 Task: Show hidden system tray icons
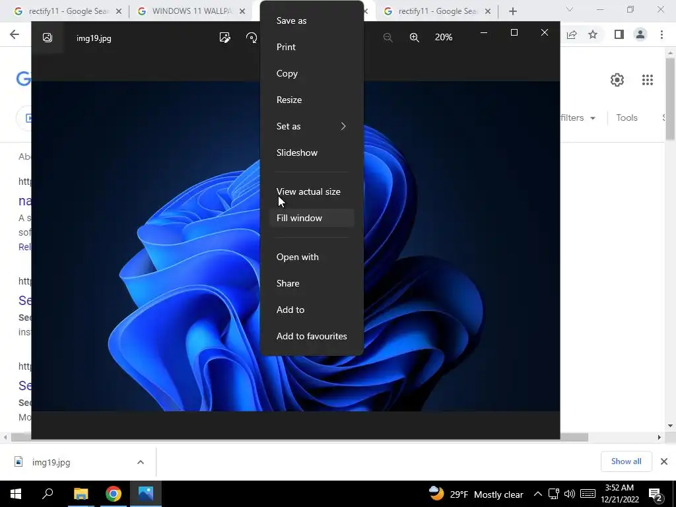pyautogui.click(x=537, y=494)
